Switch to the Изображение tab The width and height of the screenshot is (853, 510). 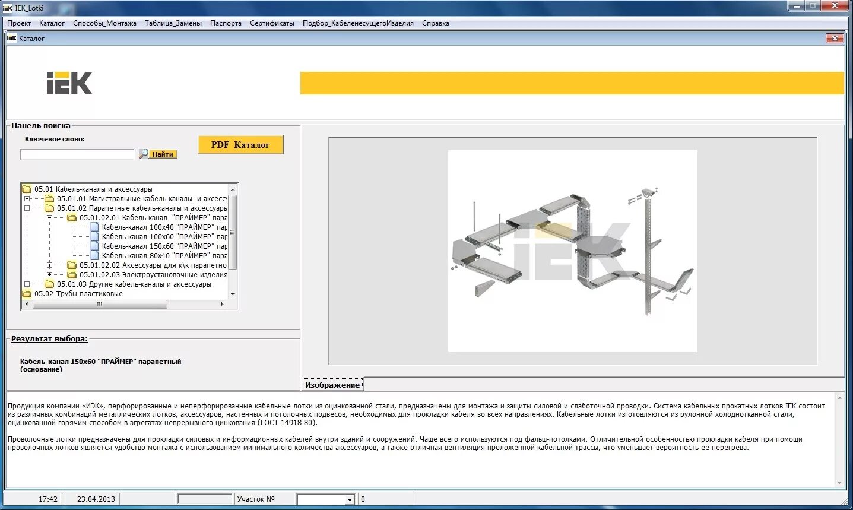point(332,385)
